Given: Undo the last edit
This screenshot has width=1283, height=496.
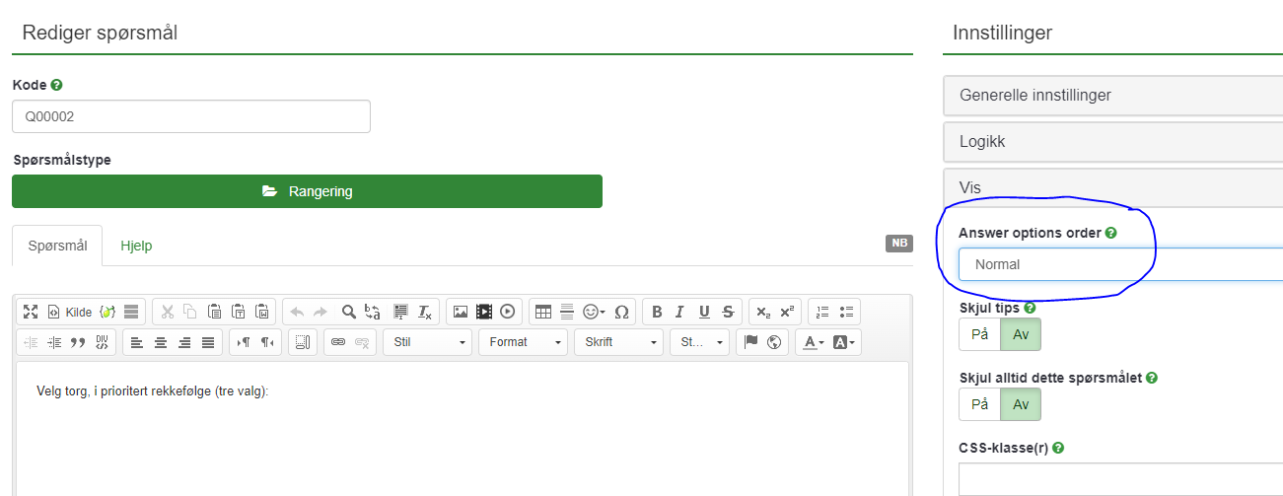Looking at the screenshot, I should tap(297, 312).
